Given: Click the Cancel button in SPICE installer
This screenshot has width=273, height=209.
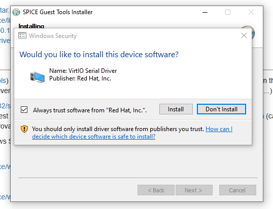Looking at the screenshot, I should [x=237, y=190].
